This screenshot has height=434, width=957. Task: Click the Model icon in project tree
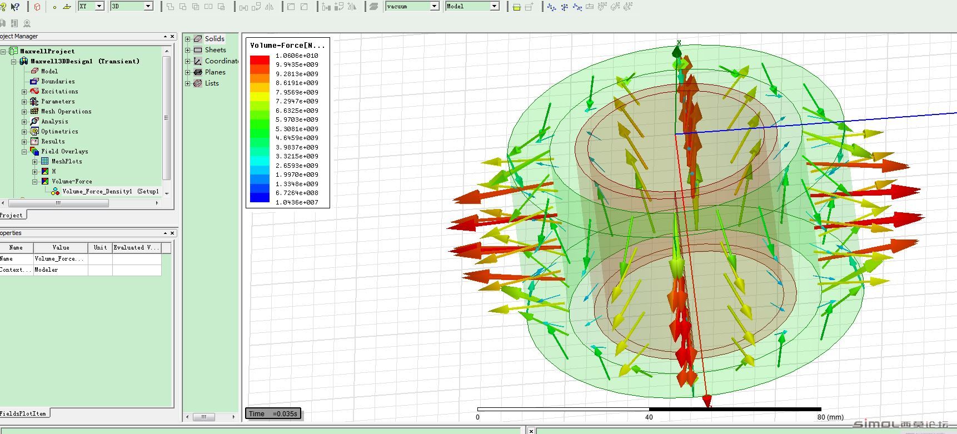click(x=34, y=71)
